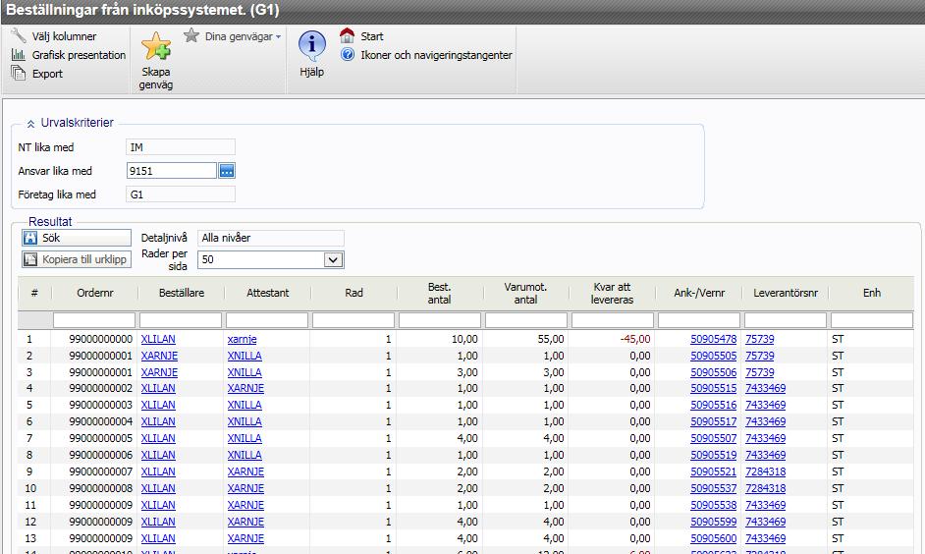Sort by Ank-/Vernr column header
This screenshot has height=554, width=925.
click(699, 293)
